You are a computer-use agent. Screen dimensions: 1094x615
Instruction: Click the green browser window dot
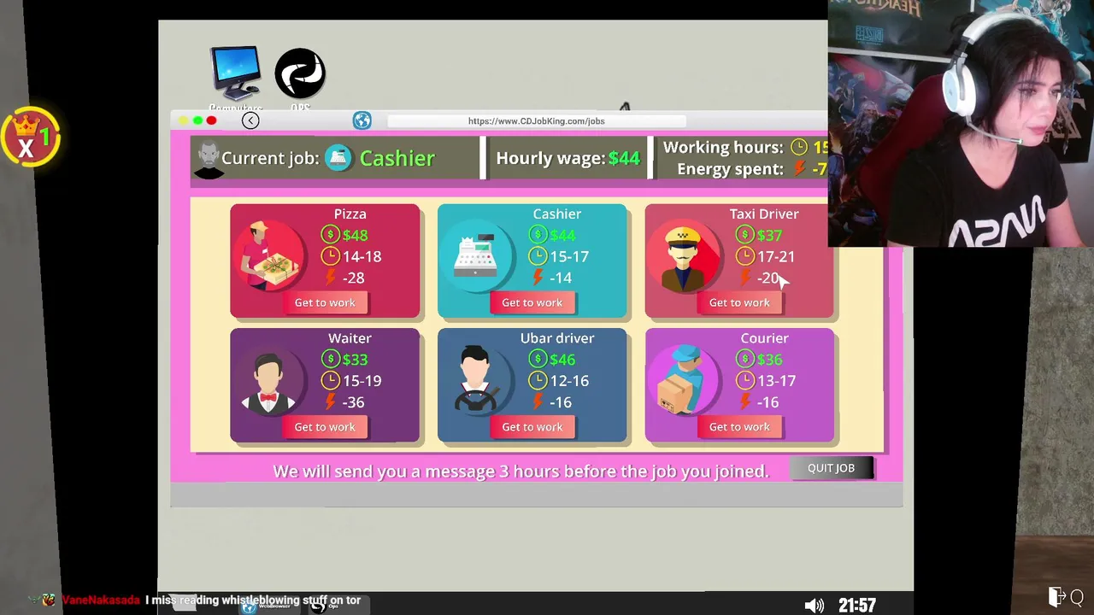[x=197, y=120]
